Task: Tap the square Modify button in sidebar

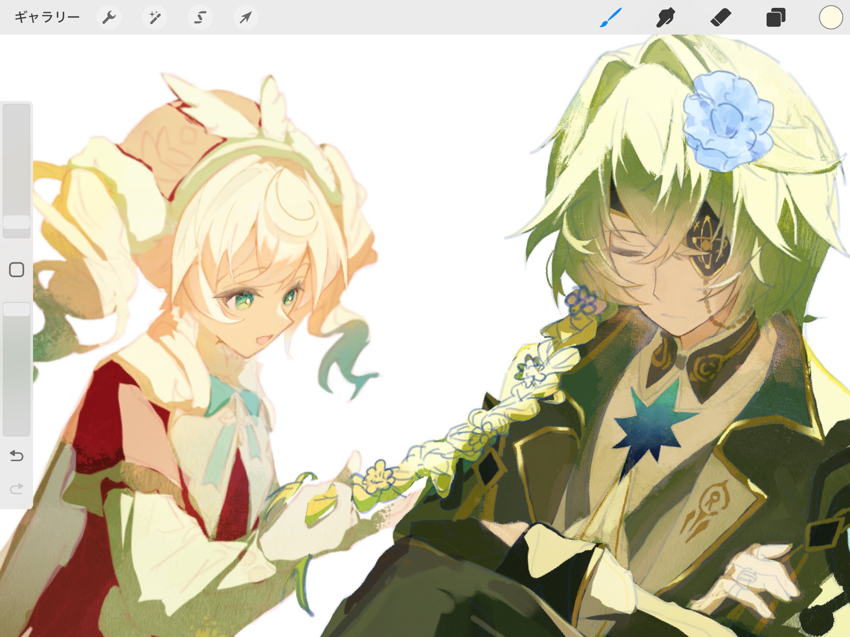Action: (x=17, y=270)
